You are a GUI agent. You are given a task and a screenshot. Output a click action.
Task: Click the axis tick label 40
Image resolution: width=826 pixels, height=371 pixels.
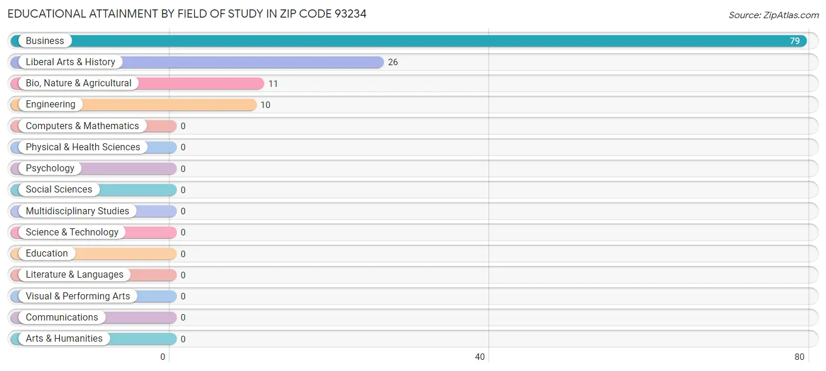[x=480, y=357]
